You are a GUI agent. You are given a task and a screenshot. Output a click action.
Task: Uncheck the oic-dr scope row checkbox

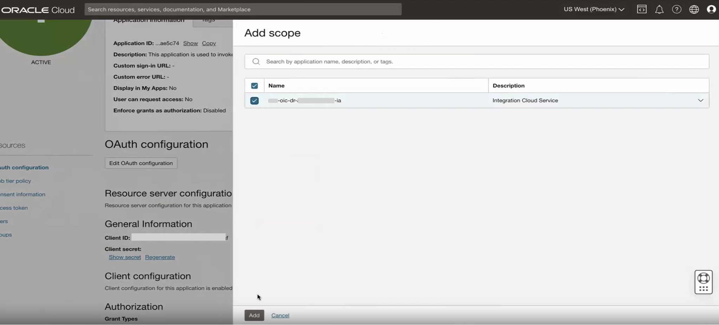click(x=254, y=101)
